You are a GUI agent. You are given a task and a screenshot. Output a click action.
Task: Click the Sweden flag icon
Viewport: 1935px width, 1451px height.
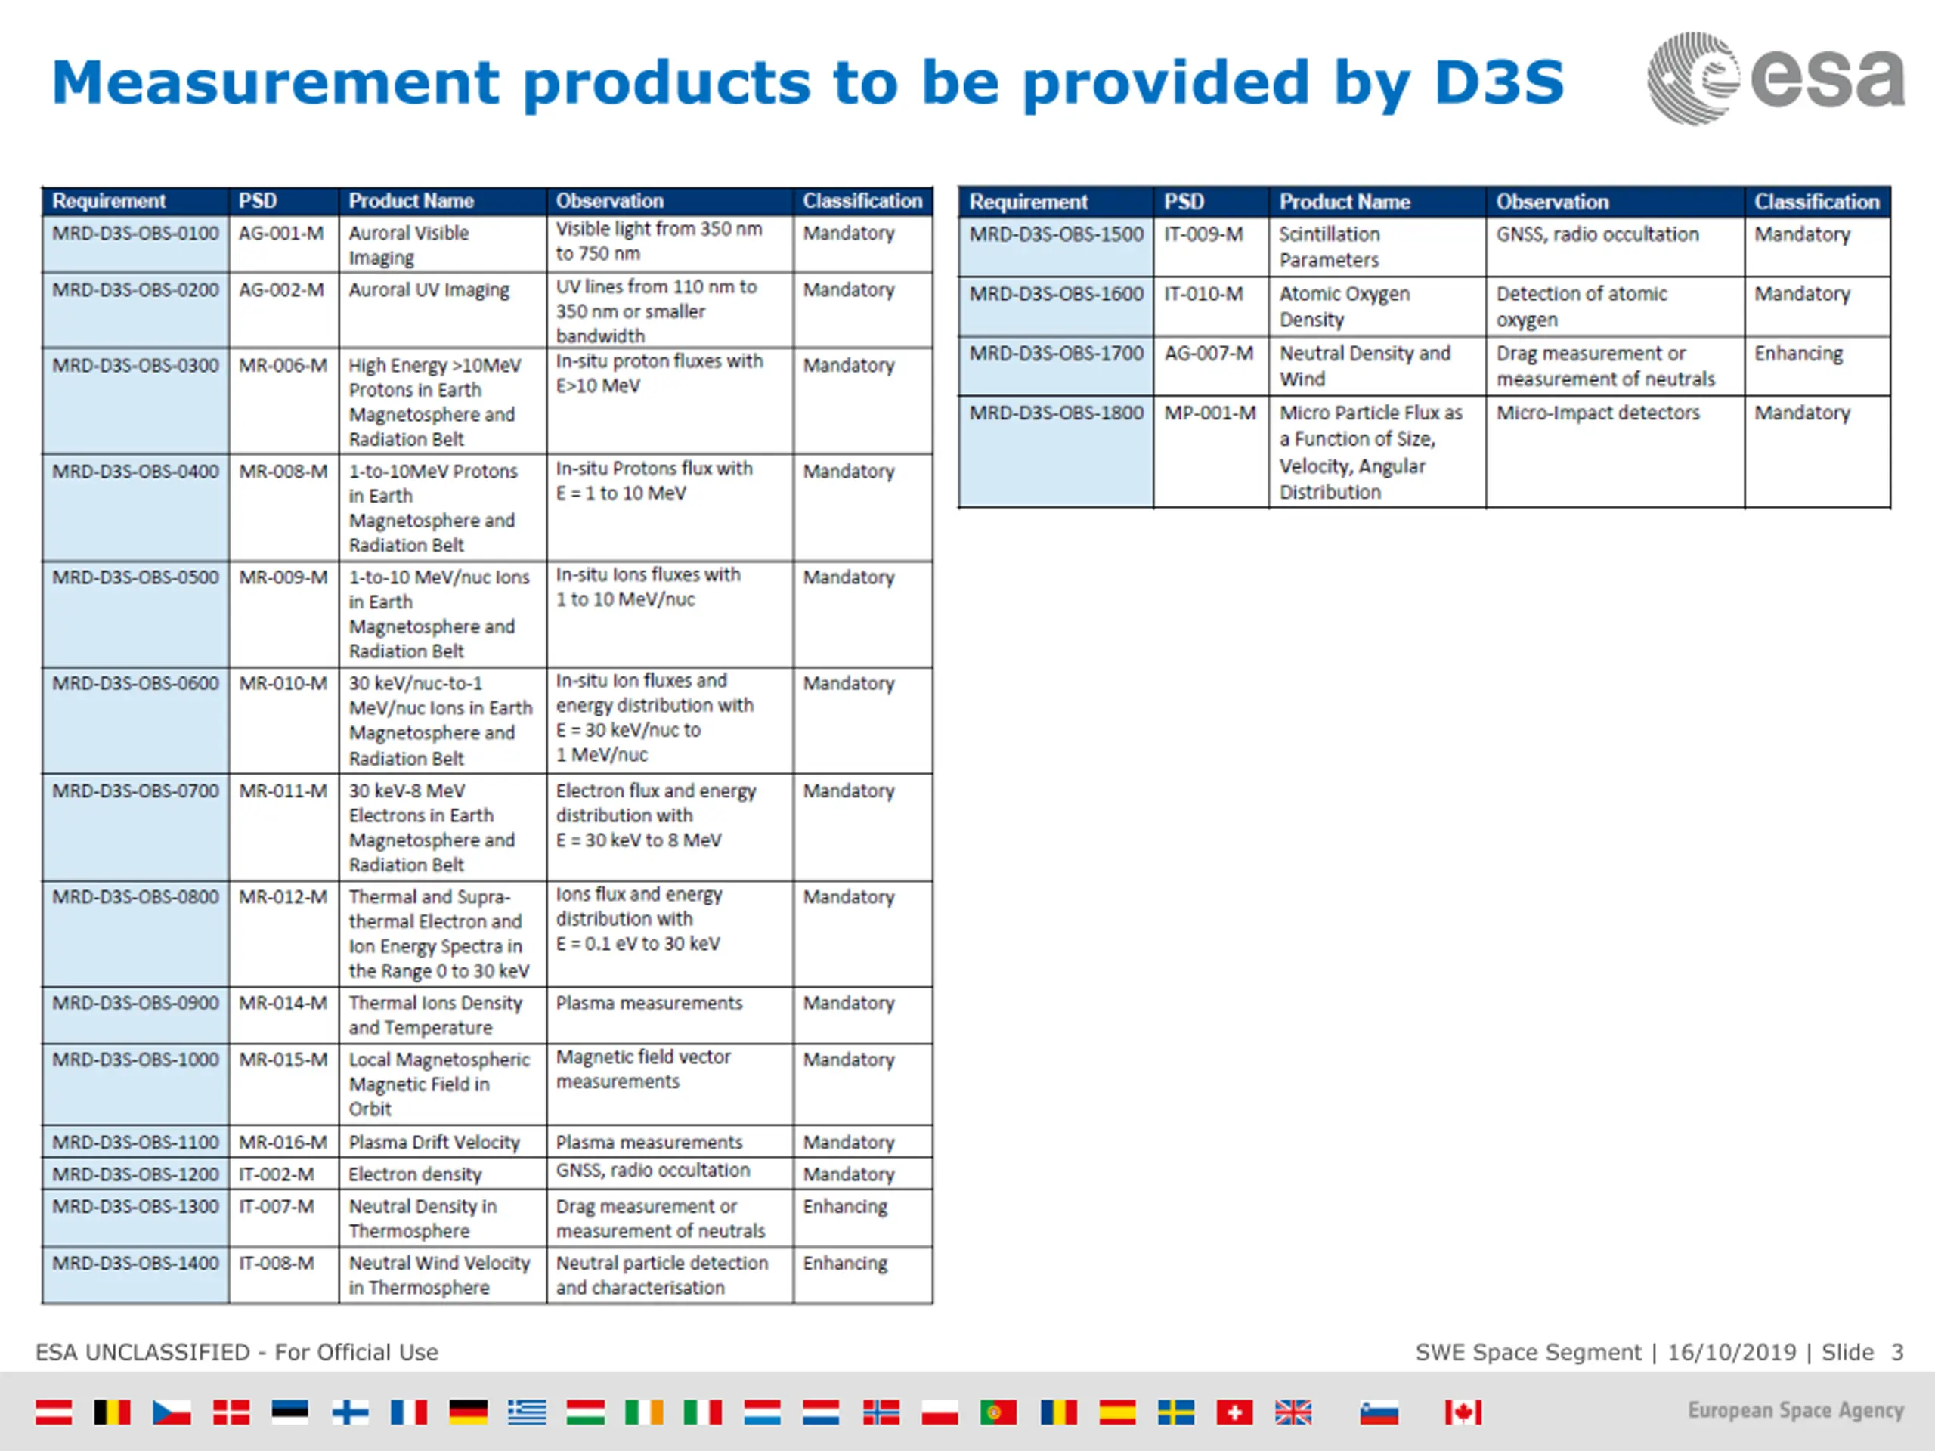pos(1175,1412)
